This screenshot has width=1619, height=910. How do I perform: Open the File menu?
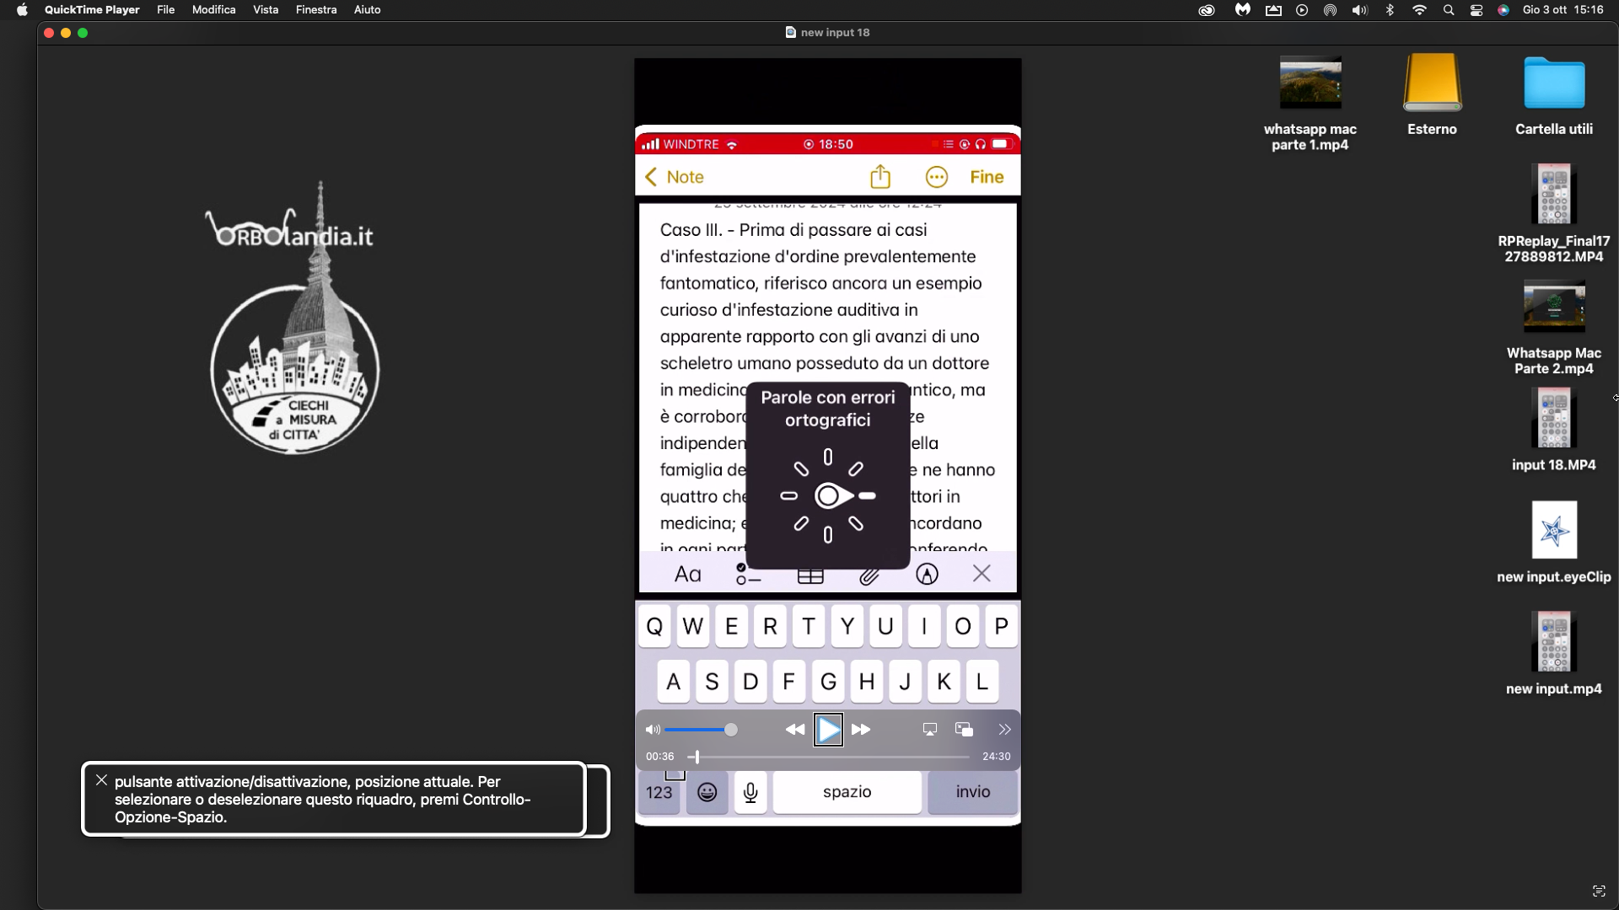166,10
